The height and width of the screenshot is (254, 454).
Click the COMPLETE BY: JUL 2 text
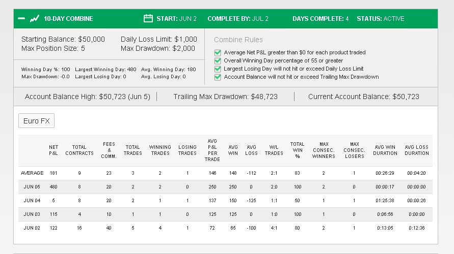(238, 19)
